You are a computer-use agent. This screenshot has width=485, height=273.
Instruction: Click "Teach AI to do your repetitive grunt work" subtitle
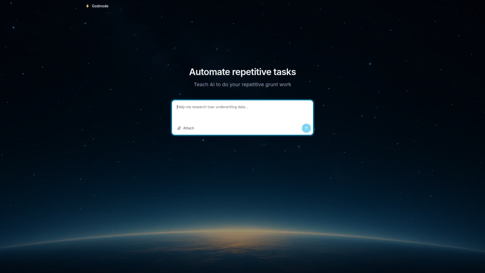[x=242, y=85]
